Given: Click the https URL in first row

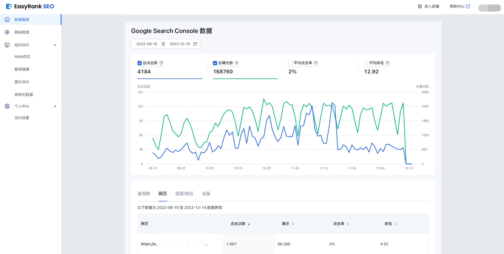Looking at the screenshot, I should pos(174,244).
